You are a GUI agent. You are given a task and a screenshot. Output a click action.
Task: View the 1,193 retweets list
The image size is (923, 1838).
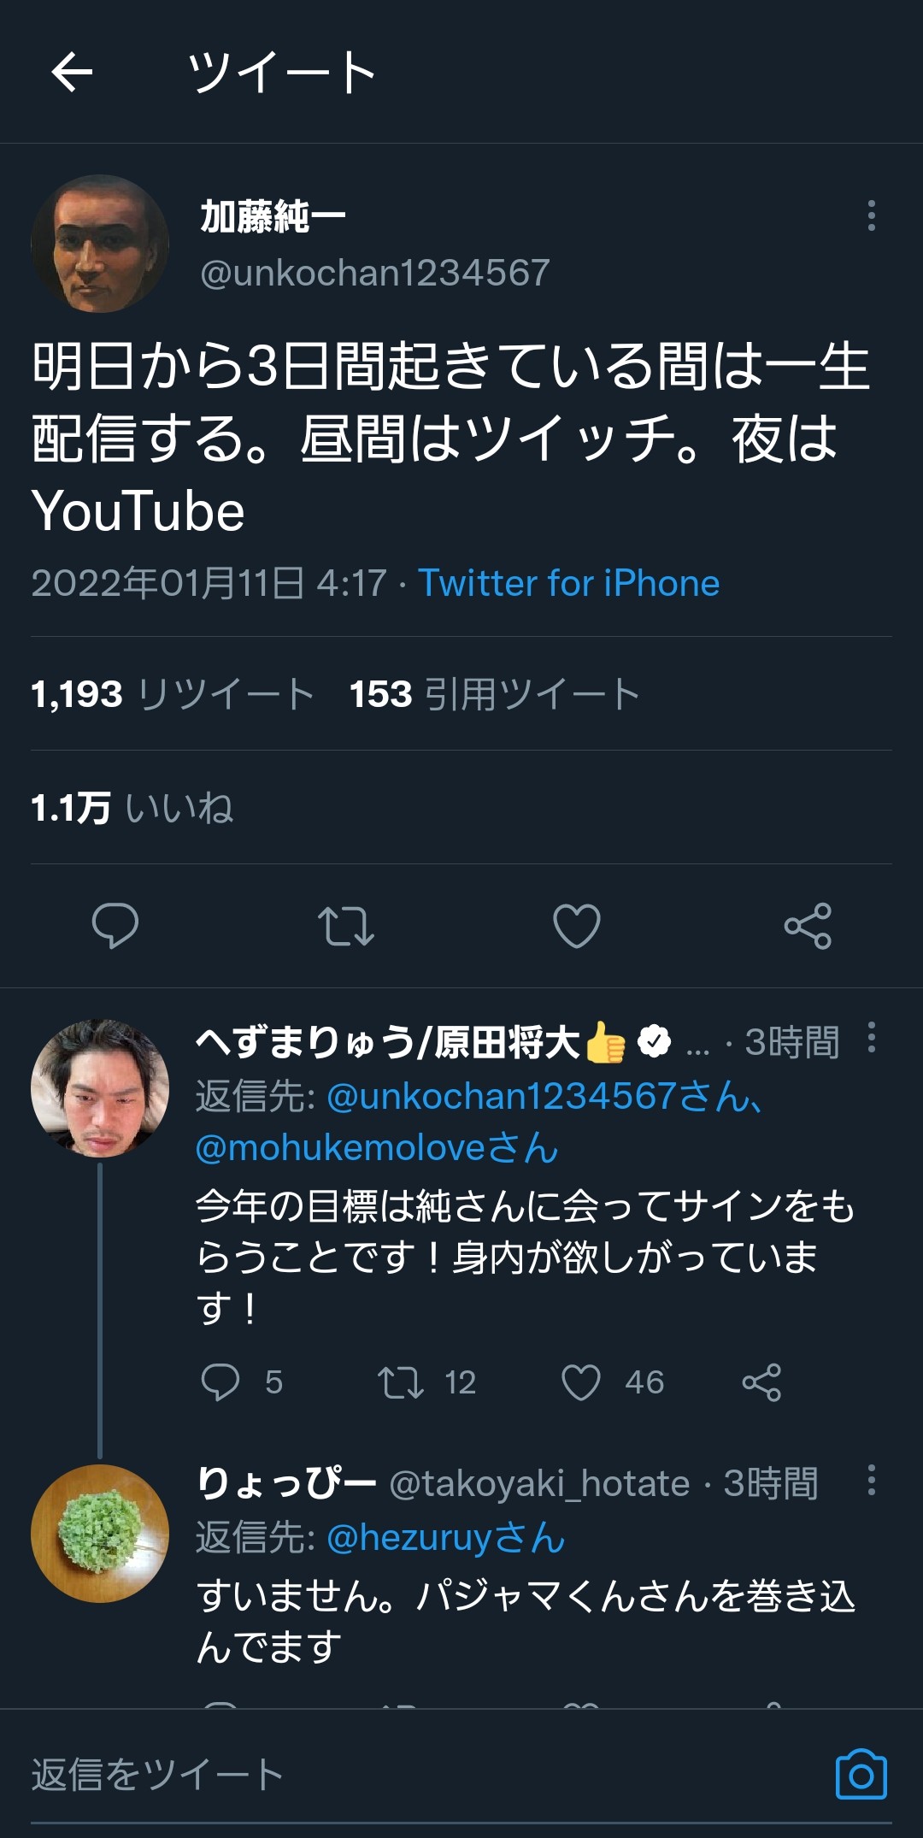pyautogui.click(x=173, y=694)
